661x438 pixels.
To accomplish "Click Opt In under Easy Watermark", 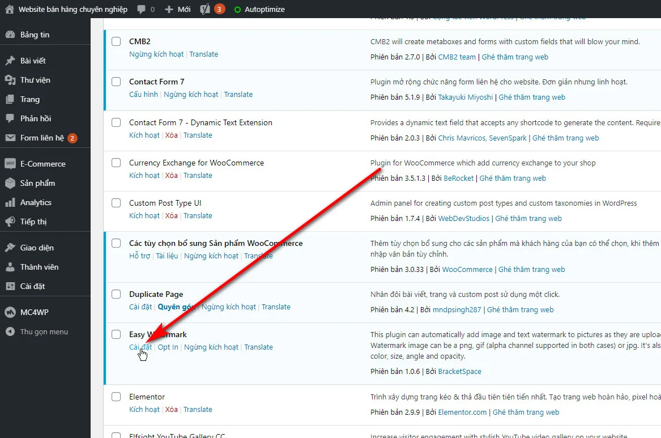I will (168, 347).
